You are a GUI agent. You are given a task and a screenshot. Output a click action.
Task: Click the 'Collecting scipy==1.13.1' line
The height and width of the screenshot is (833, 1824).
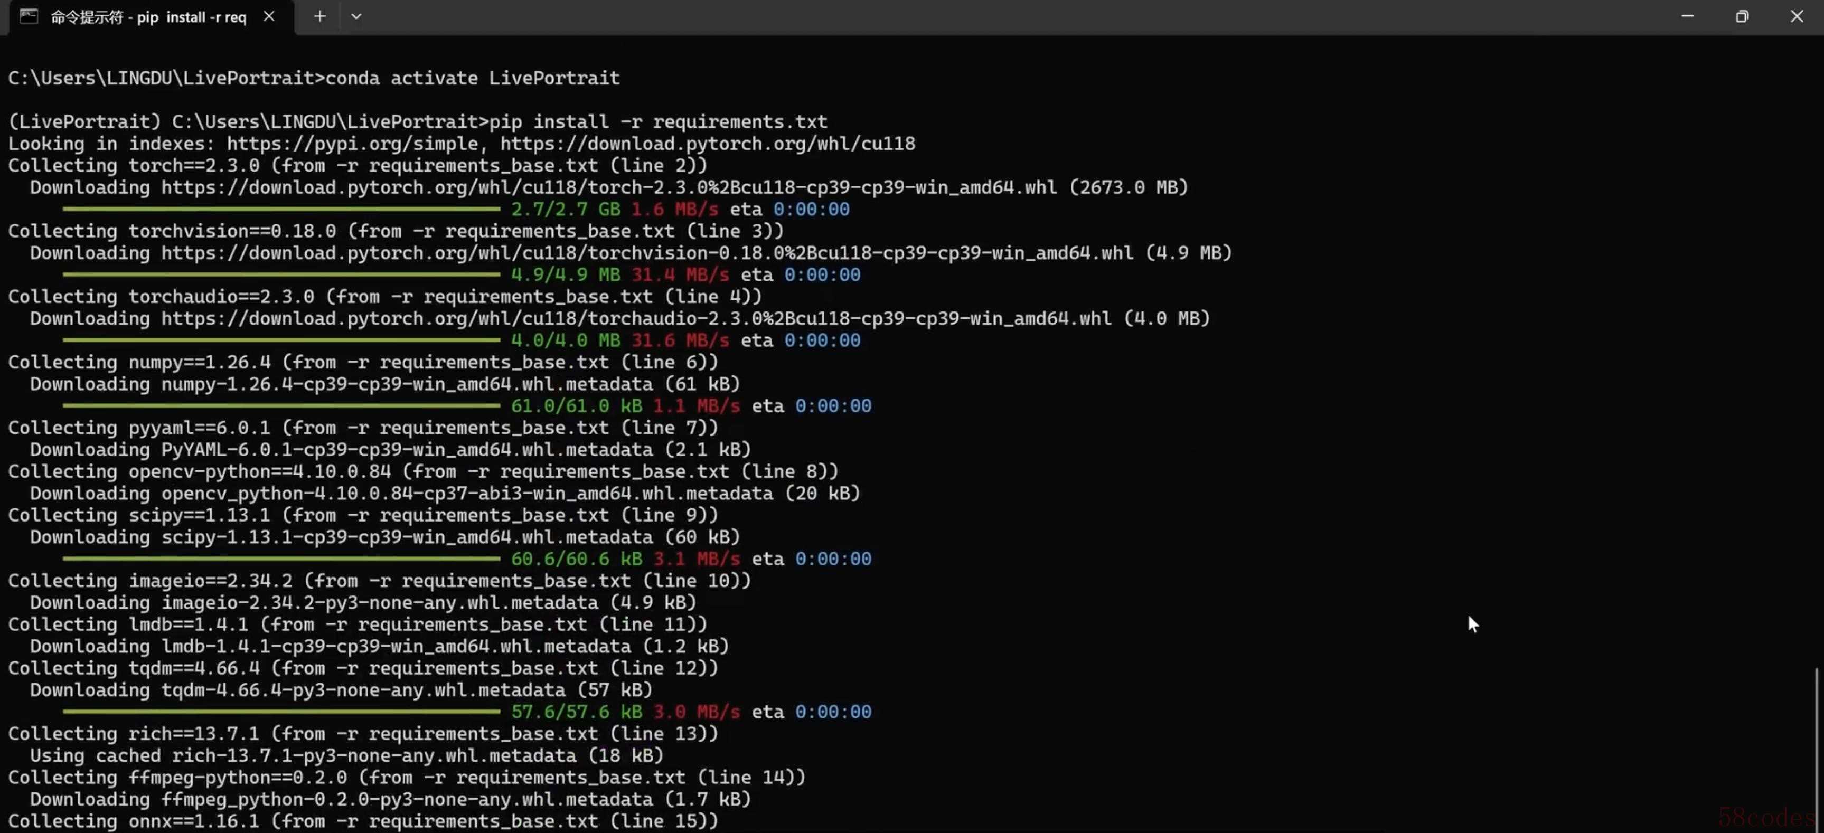[x=363, y=515]
